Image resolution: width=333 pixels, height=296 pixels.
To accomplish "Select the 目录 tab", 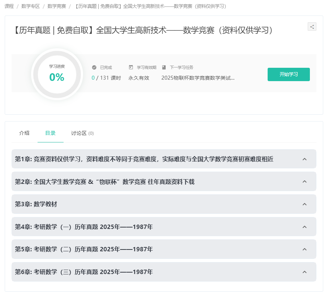I will [50, 133].
